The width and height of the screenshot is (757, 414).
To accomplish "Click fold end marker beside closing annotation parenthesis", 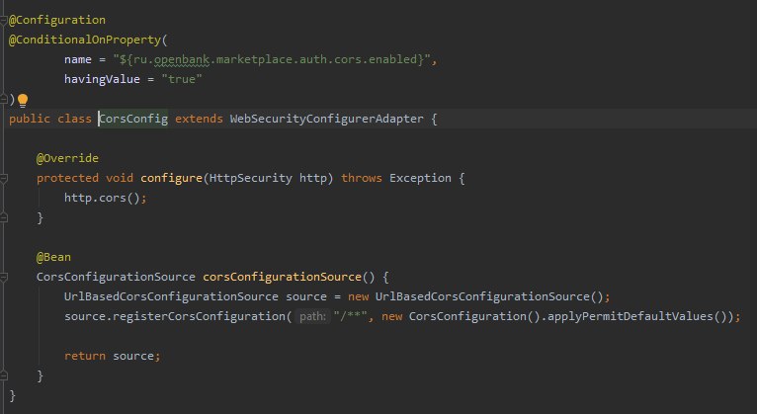I will click(x=3, y=100).
